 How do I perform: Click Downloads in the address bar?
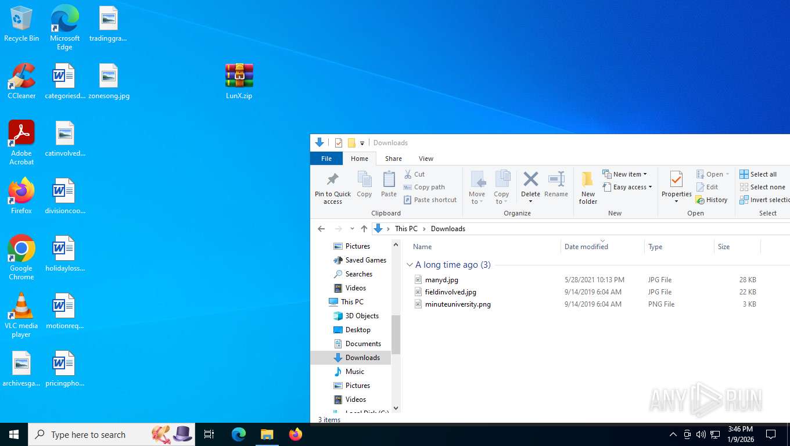[448, 229]
